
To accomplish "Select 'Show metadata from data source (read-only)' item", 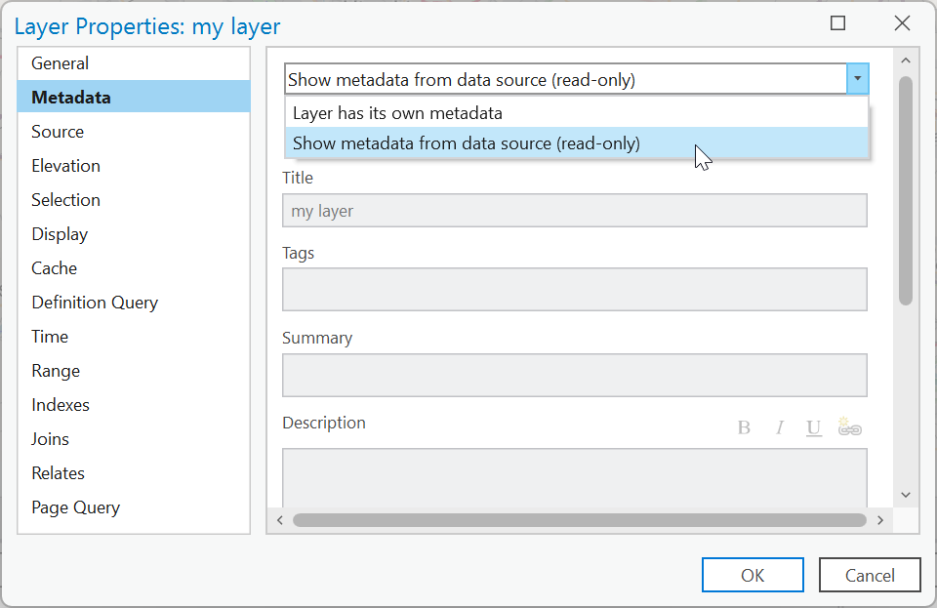I will coord(466,143).
